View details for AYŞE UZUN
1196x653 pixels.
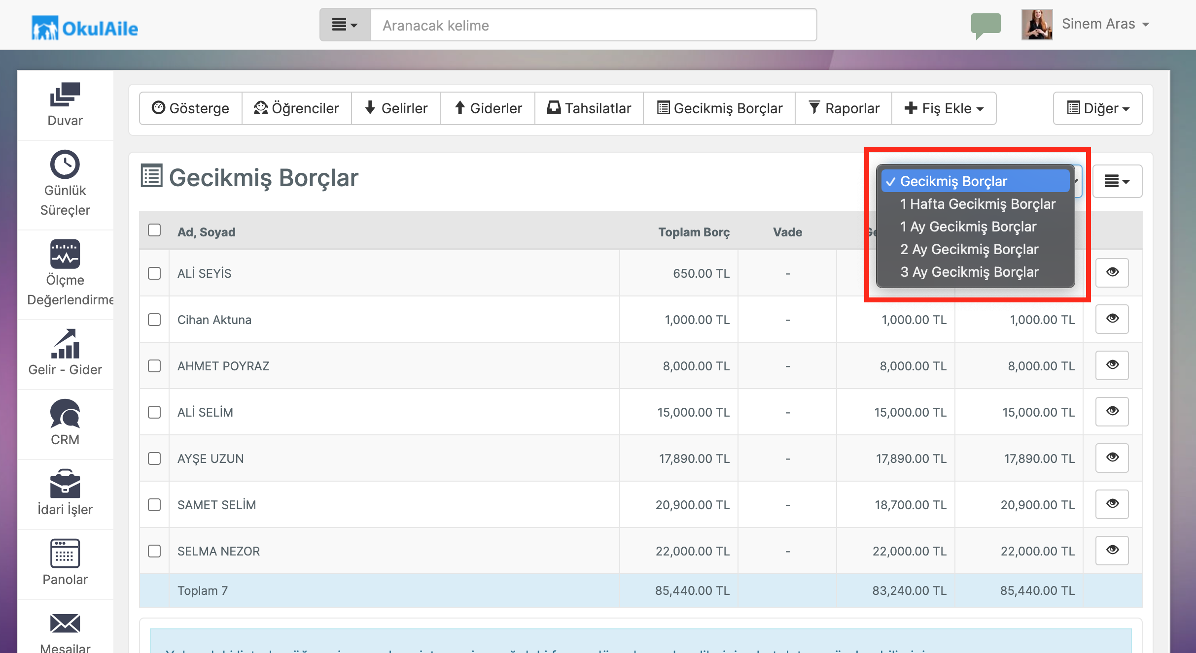pyautogui.click(x=1112, y=458)
